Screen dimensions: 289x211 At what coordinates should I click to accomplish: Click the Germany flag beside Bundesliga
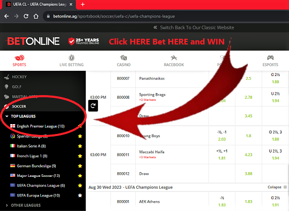click(12, 165)
